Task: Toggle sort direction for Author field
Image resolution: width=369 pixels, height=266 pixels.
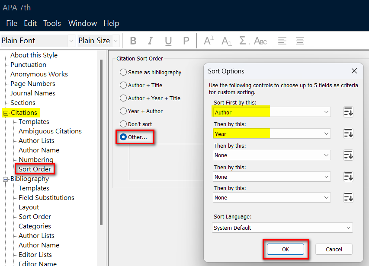Action: tap(348, 112)
